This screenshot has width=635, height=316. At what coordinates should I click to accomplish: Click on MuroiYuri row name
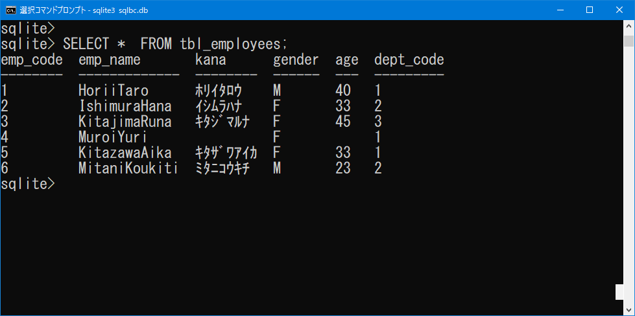[112, 137]
